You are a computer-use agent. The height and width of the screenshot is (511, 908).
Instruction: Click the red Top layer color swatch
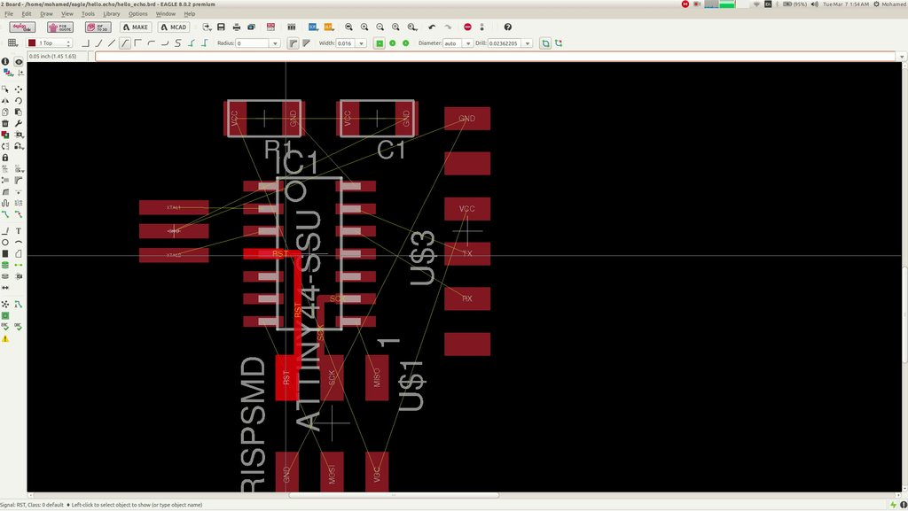[x=33, y=43]
